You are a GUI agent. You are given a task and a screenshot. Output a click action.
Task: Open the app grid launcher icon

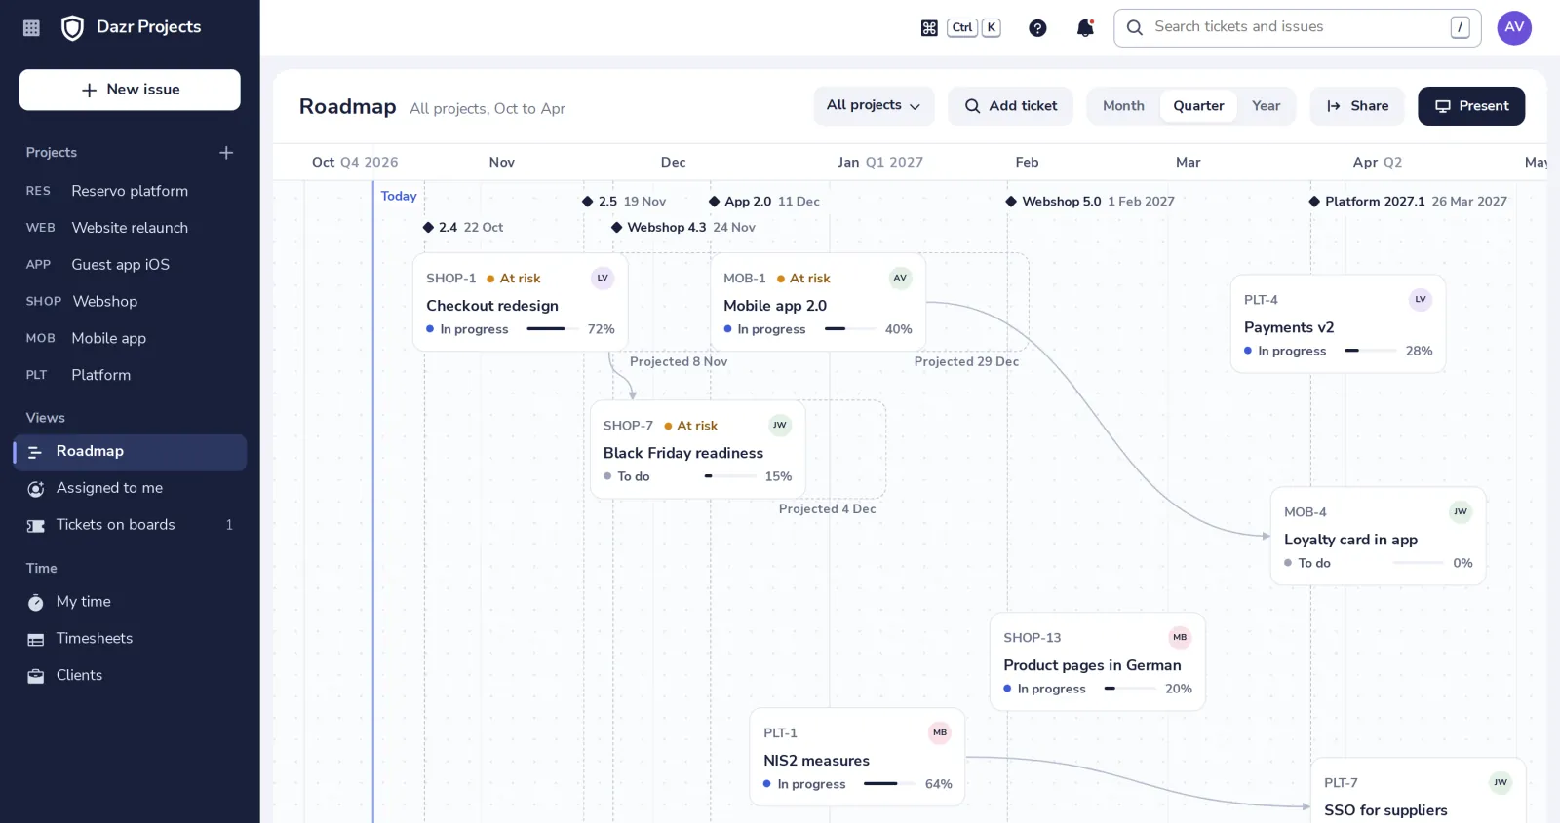click(x=31, y=28)
